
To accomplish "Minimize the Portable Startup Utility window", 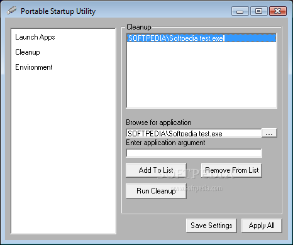I will point(240,11).
